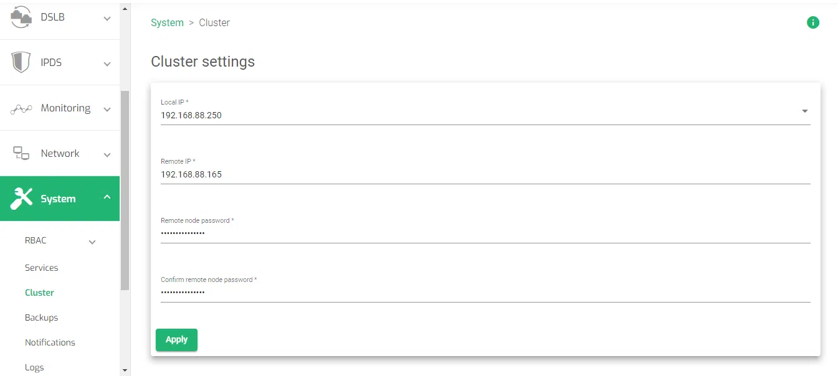838x376 pixels.
Task: Click the IPDS shield icon
Action: 21,62
